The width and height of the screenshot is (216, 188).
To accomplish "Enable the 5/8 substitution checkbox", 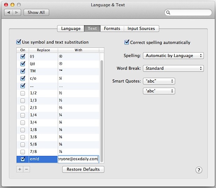I will click(x=23, y=144).
